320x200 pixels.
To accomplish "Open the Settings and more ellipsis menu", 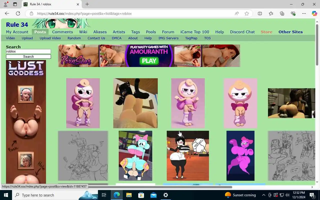I will (304, 13).
